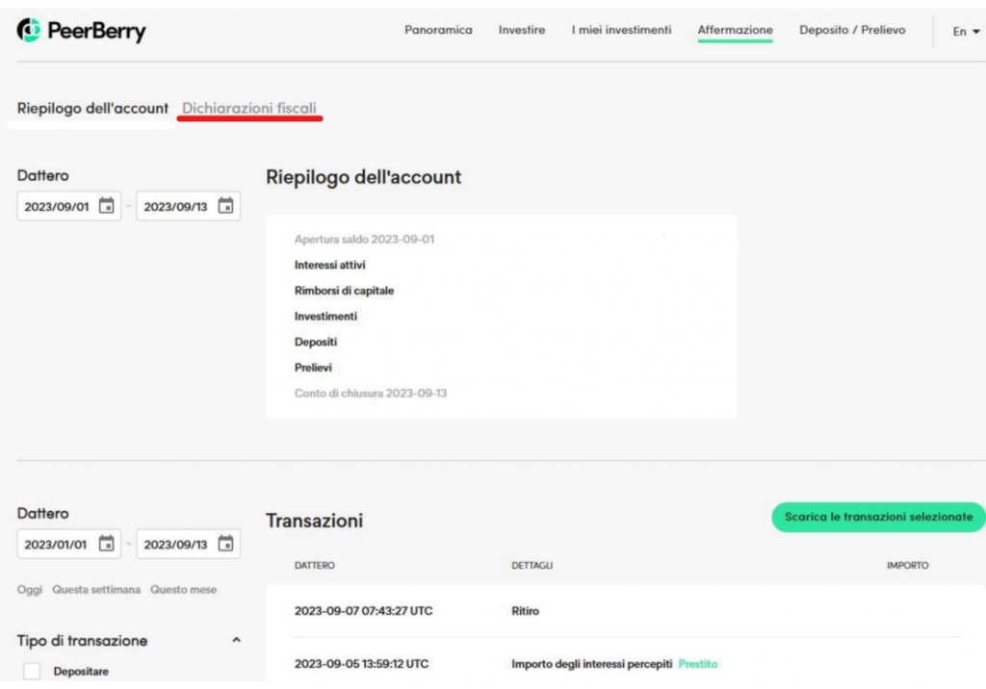Open calendar icon beside 2023/01/01 transactions date
The width and height of the screenshot is (986, 689).
click(107, 544)
